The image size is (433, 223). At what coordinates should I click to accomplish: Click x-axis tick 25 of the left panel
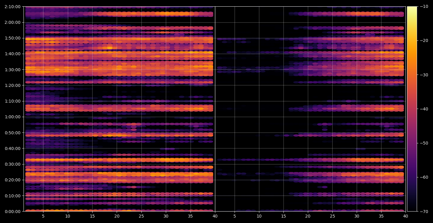141,216
